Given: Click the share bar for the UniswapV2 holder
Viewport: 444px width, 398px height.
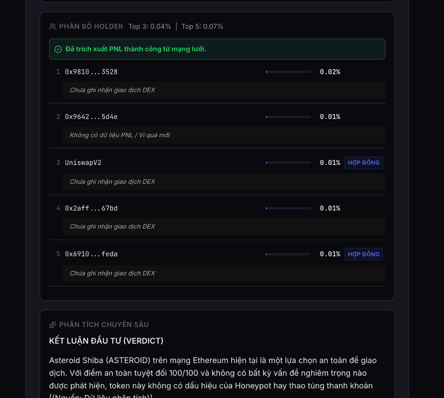Looking at the screenshot, I should point(288,163).
